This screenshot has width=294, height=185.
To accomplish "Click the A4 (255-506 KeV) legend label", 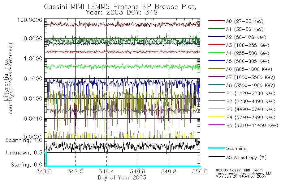I will pos(248,53).
